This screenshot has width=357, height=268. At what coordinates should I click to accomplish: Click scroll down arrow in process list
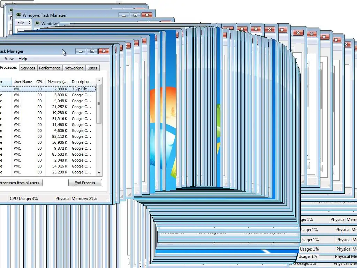point(99,173)
